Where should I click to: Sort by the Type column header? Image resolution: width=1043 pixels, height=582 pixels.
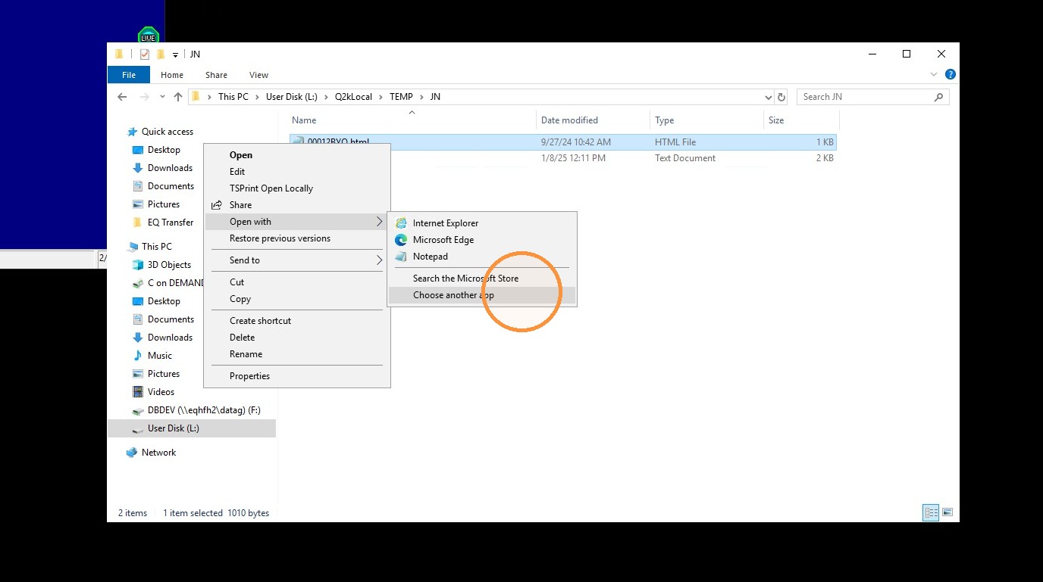(x=665, y=120)
